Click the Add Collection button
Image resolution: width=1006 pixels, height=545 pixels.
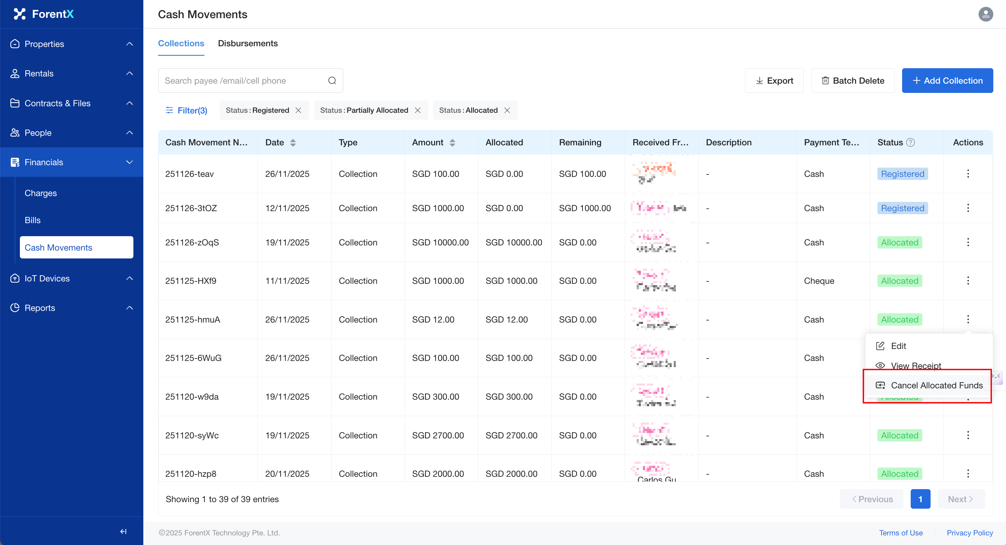click(947, 81)
